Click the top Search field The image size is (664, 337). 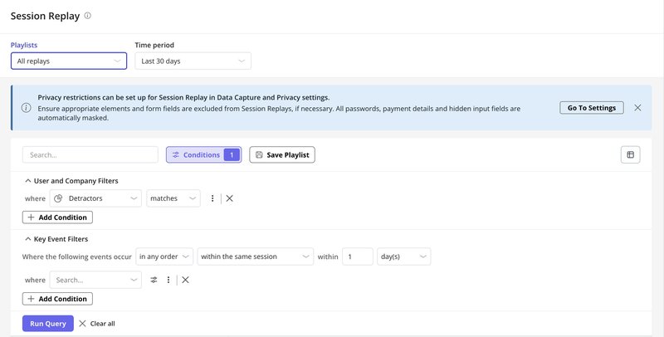point(90,155)
